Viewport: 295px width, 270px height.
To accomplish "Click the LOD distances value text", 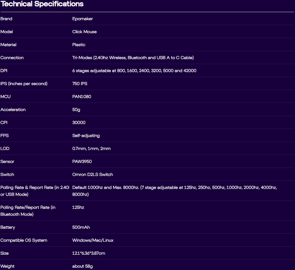I will click(92, 149).
